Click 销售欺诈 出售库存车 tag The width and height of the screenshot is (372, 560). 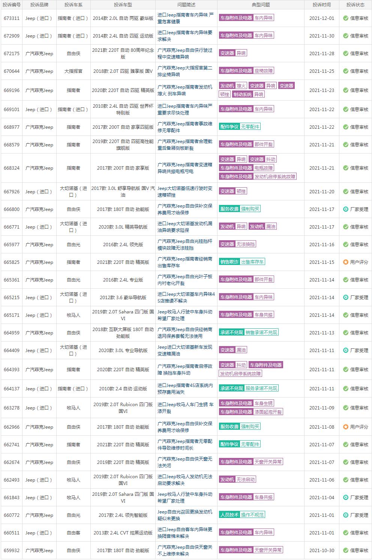(242, 262)
